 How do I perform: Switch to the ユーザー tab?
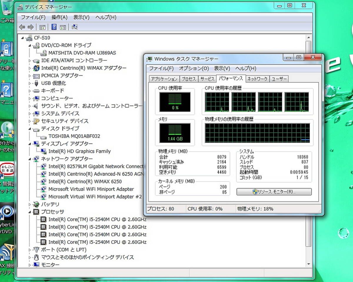tap(279, 79)
